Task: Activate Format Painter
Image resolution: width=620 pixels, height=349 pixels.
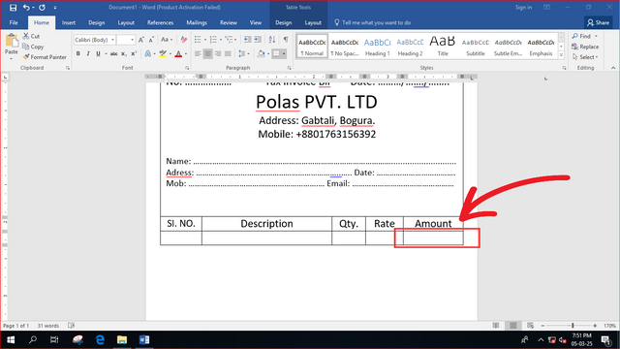Action: [45, 57]
